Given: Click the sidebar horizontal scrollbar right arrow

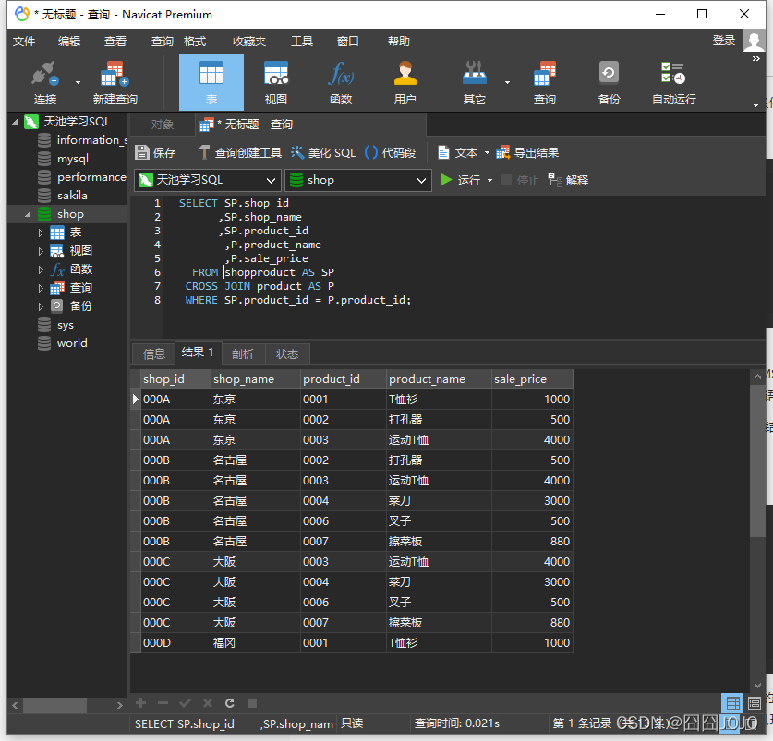Looking at the screenshot, I should 119,706.
